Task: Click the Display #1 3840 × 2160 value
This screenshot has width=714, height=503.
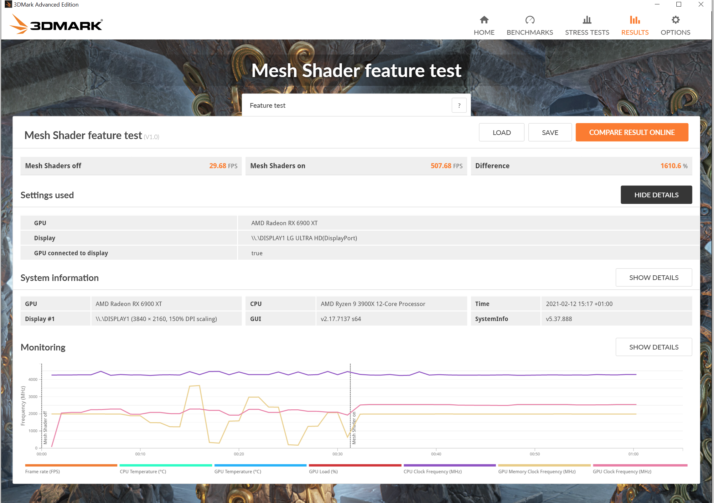Action: coord(156,319)
